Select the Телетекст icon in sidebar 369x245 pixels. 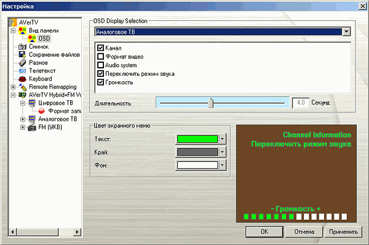click(x=22, y=71)
